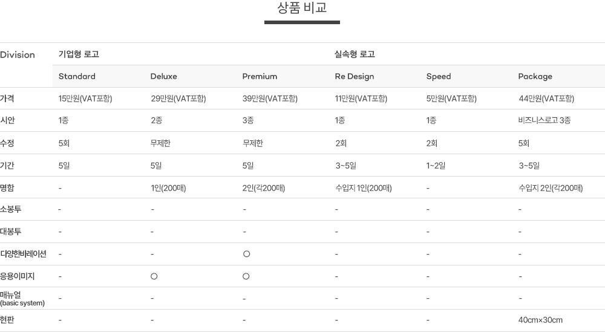This screenshot has width=605, height=332.
Task: Click the 39만원(VAT포함) price cell
Action: click(x=269, y=99)
